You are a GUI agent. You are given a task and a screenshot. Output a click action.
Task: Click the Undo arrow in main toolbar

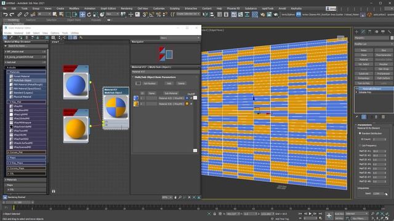click(6, 15)
